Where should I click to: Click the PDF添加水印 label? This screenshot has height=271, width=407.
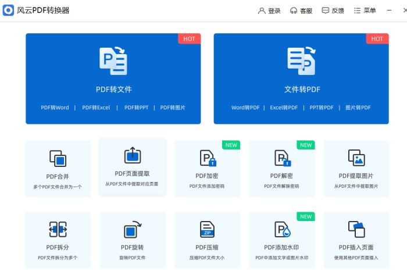coord(281,247)
